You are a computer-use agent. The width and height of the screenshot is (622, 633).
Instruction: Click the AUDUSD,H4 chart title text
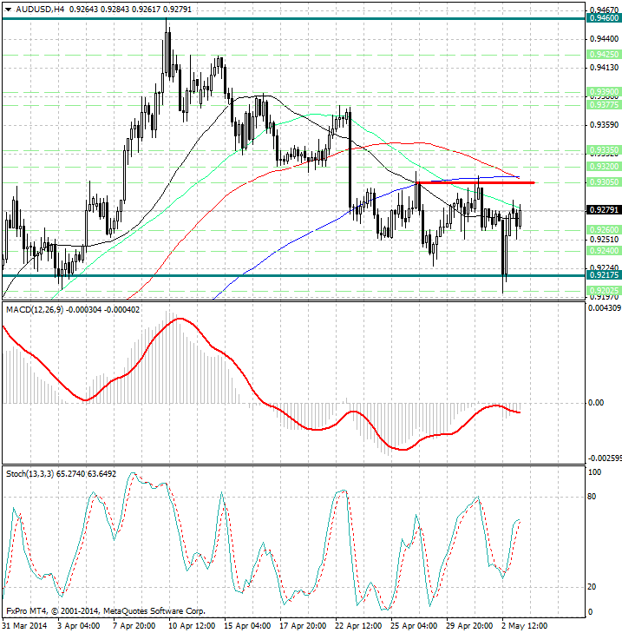(35, 10)
